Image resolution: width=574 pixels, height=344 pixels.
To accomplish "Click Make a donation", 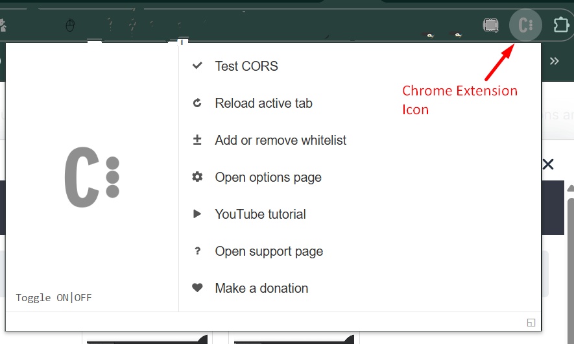I will pos(261,288).
